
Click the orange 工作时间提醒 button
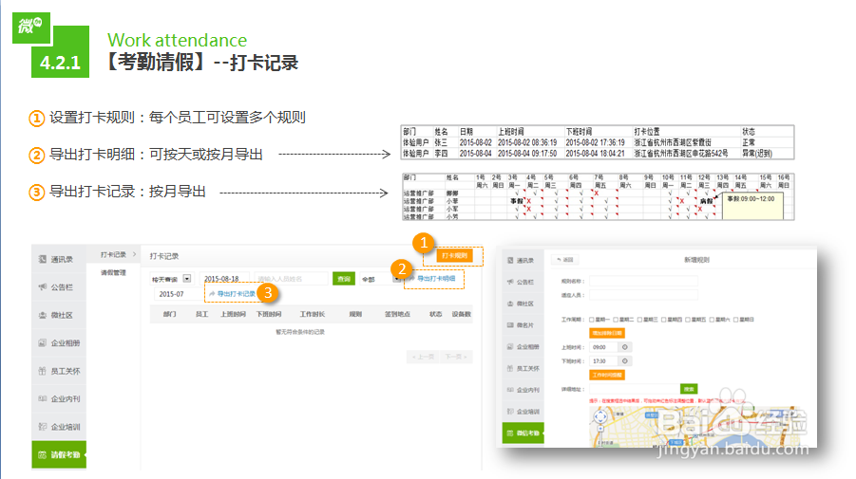(606, 375)
